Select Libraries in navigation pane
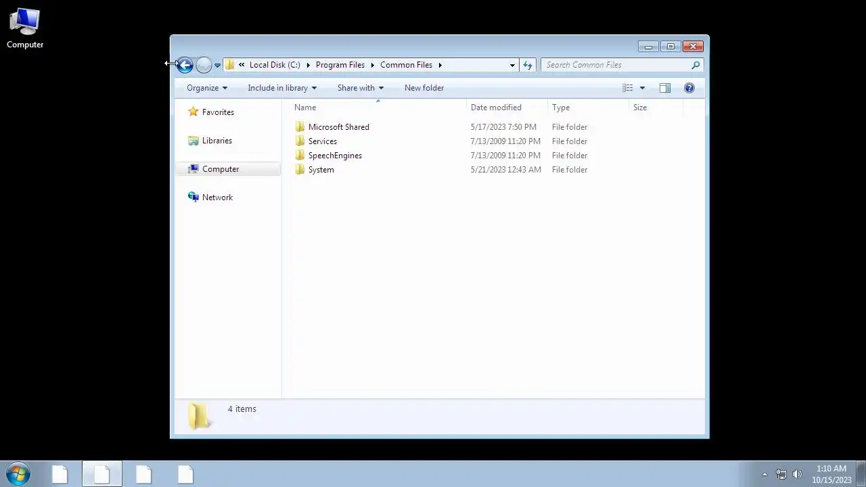This screenshot has width=866, height=487. point(217,141)
